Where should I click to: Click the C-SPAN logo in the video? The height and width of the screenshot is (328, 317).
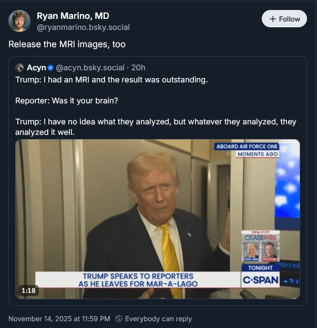pyautogui.click(x=260, y=280)
